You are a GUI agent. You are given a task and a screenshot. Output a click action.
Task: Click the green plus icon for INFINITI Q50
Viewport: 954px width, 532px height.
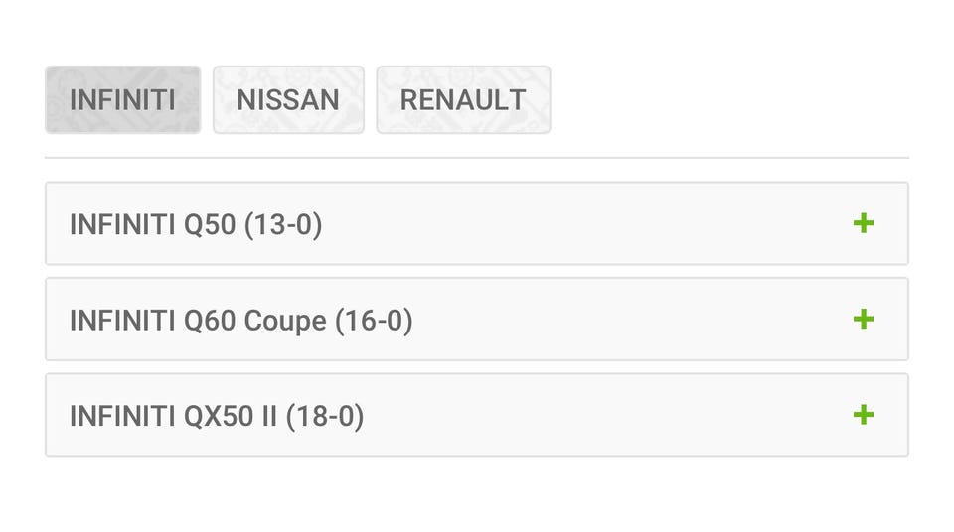(863, 223)
